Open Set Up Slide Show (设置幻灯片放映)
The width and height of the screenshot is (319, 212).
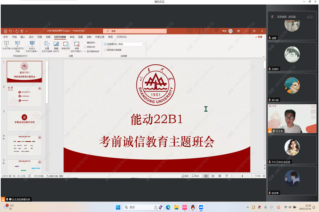(x=47, y=47)
